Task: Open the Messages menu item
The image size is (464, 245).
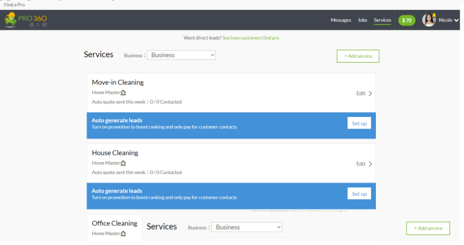Action: coord(341,20)
